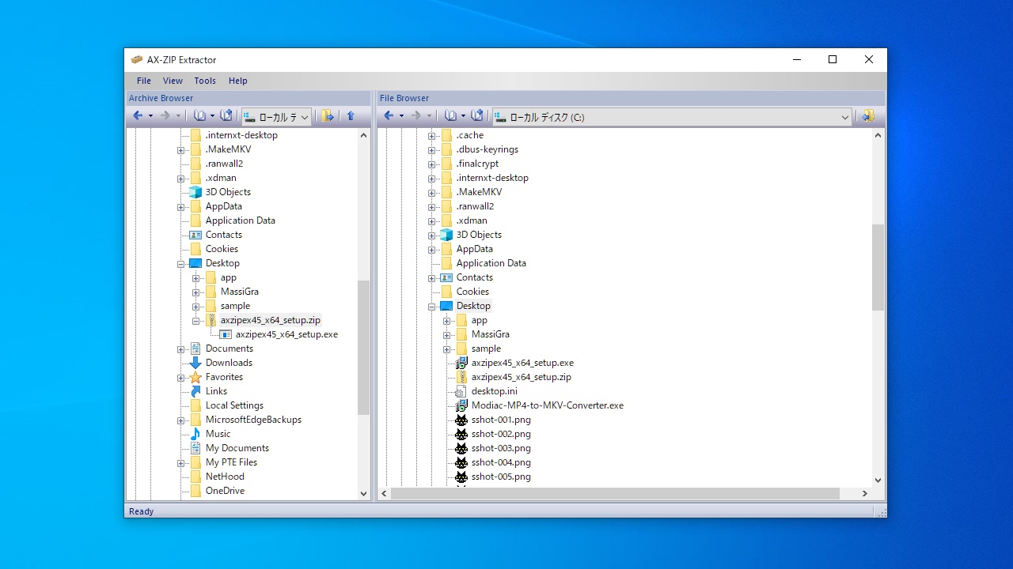Select sshot-005.png in File Browser
1013x569 pixels.
click(x=501, y=477)
